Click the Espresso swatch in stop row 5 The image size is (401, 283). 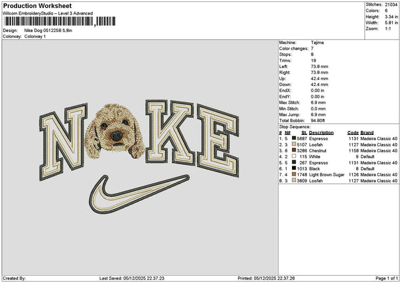(x=294, y=162)
